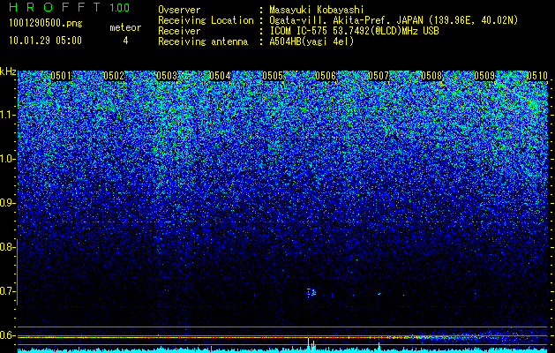Click the 1.0 kHz axis label
Viewport: 555px width, 353px height.
[x=7, y=160]
